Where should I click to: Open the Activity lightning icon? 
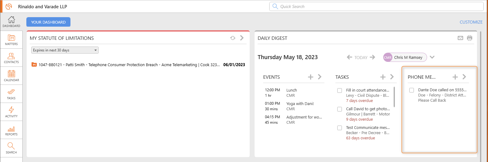pos(11,112)
